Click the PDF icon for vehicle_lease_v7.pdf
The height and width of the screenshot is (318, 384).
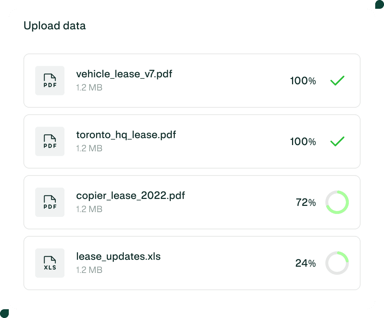(x=50, y=81)
